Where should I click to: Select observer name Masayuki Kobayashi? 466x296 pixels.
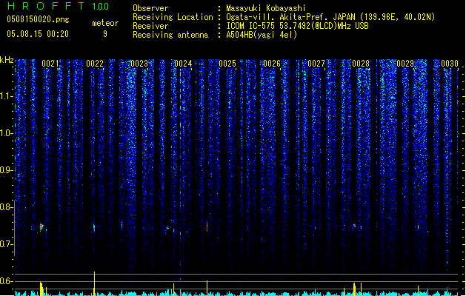pyautogui.click(x=266, y=8)
